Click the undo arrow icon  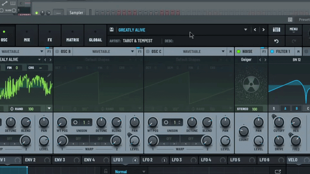tap(276, 41)
